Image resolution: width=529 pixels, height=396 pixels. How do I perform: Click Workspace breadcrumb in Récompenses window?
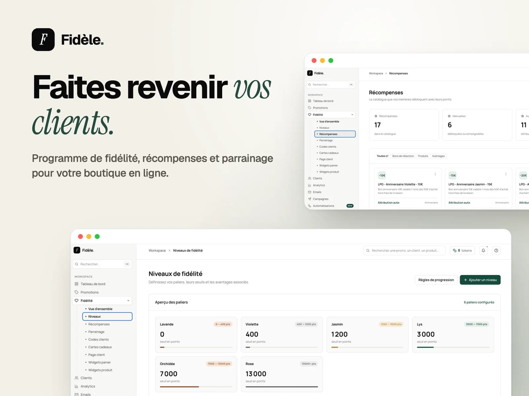[376, 73]
